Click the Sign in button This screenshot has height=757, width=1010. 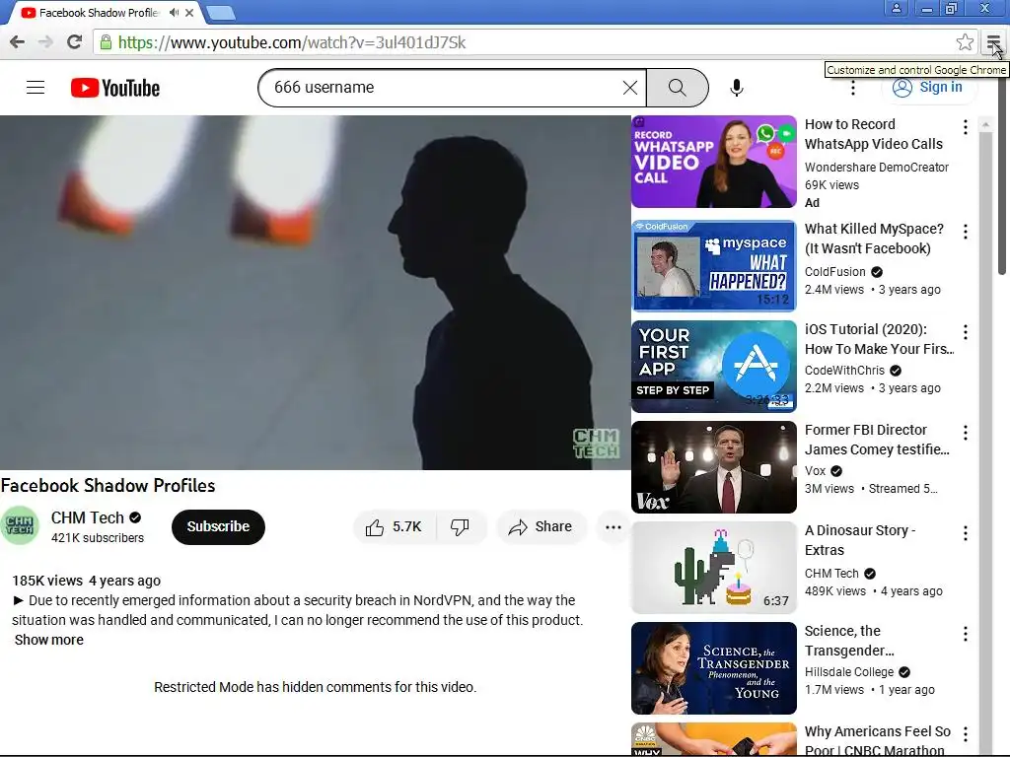pyautogui.click(x=928, y=88)
